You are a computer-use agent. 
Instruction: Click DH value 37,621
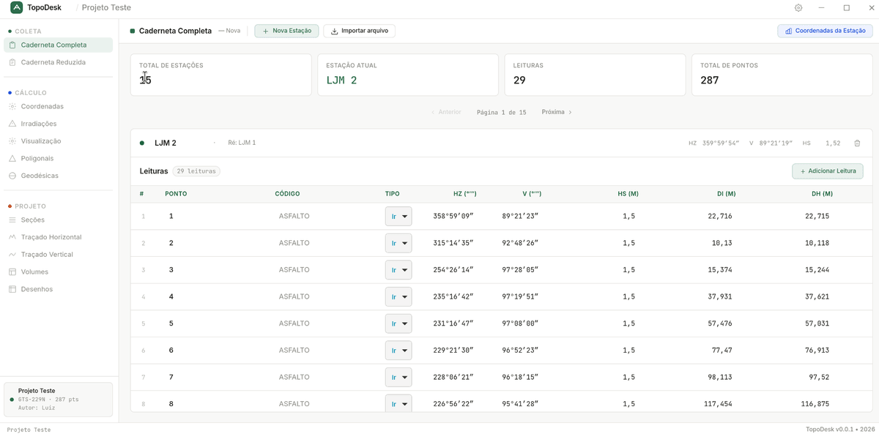tap(817, 296)
